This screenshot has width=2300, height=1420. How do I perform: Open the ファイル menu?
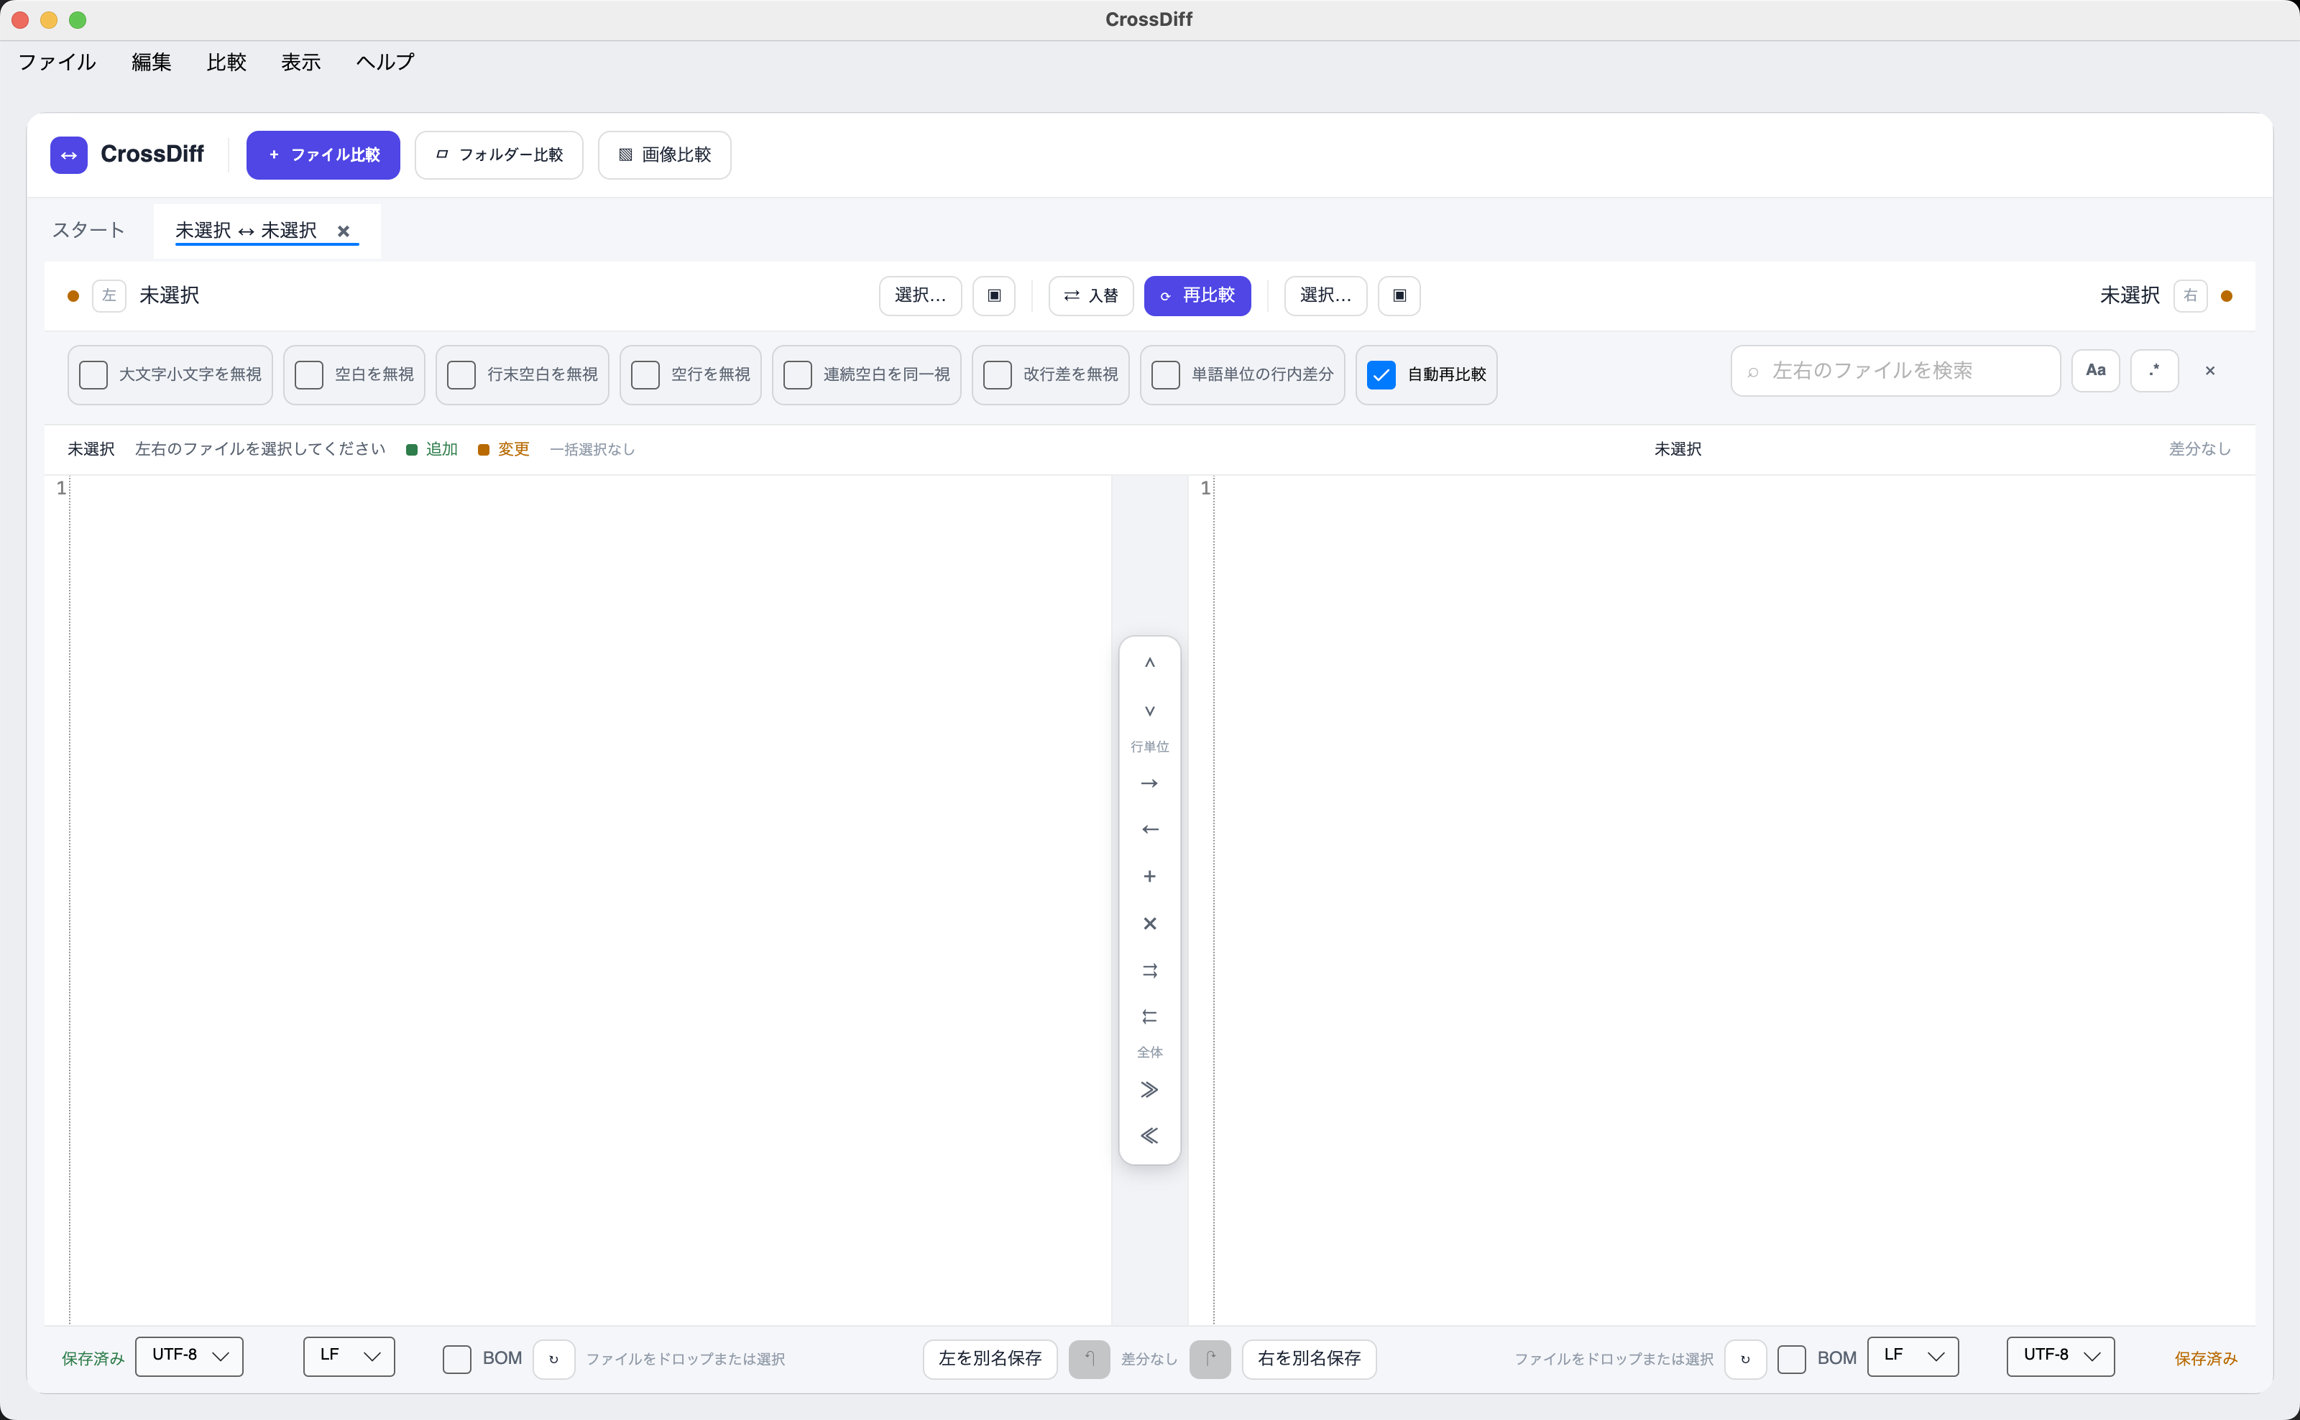coord(57,62)
